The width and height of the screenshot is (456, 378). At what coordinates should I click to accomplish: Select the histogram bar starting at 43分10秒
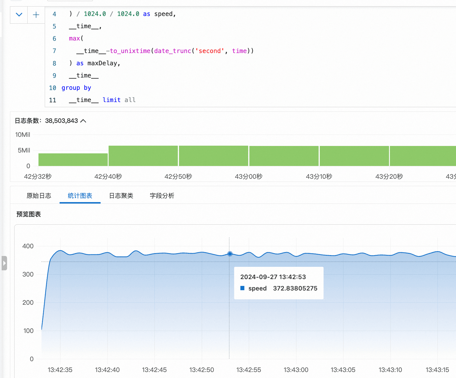click(354, 156)
